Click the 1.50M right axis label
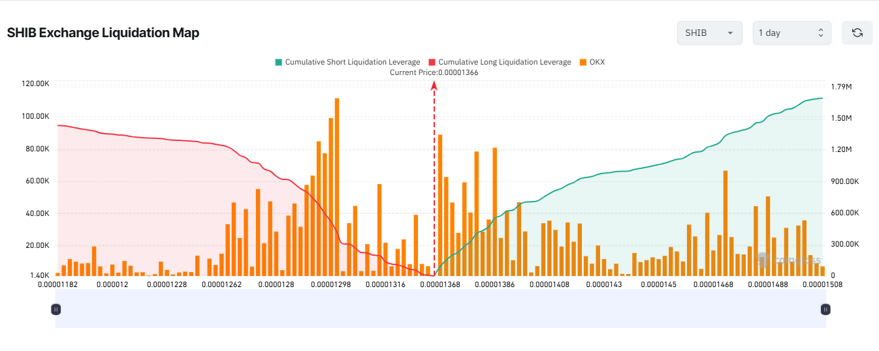Image resolution: width=879 pixels, height=351 pixels. pos(842,118)
